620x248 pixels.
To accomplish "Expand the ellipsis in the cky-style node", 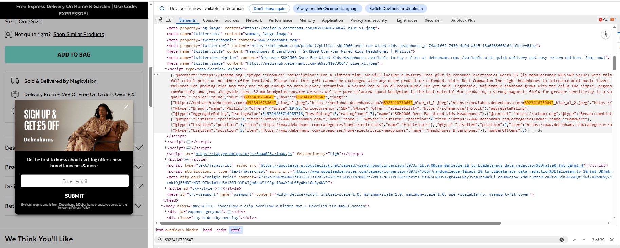I will (220, 189).
